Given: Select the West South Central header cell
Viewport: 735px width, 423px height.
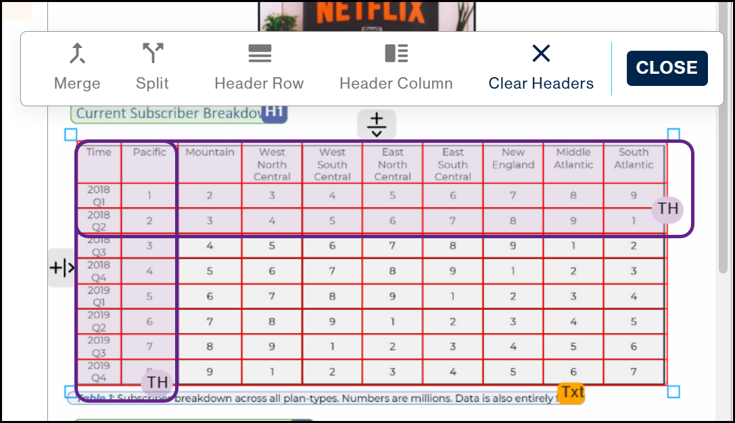Looking at the screenshot, I should click(333, 162).
